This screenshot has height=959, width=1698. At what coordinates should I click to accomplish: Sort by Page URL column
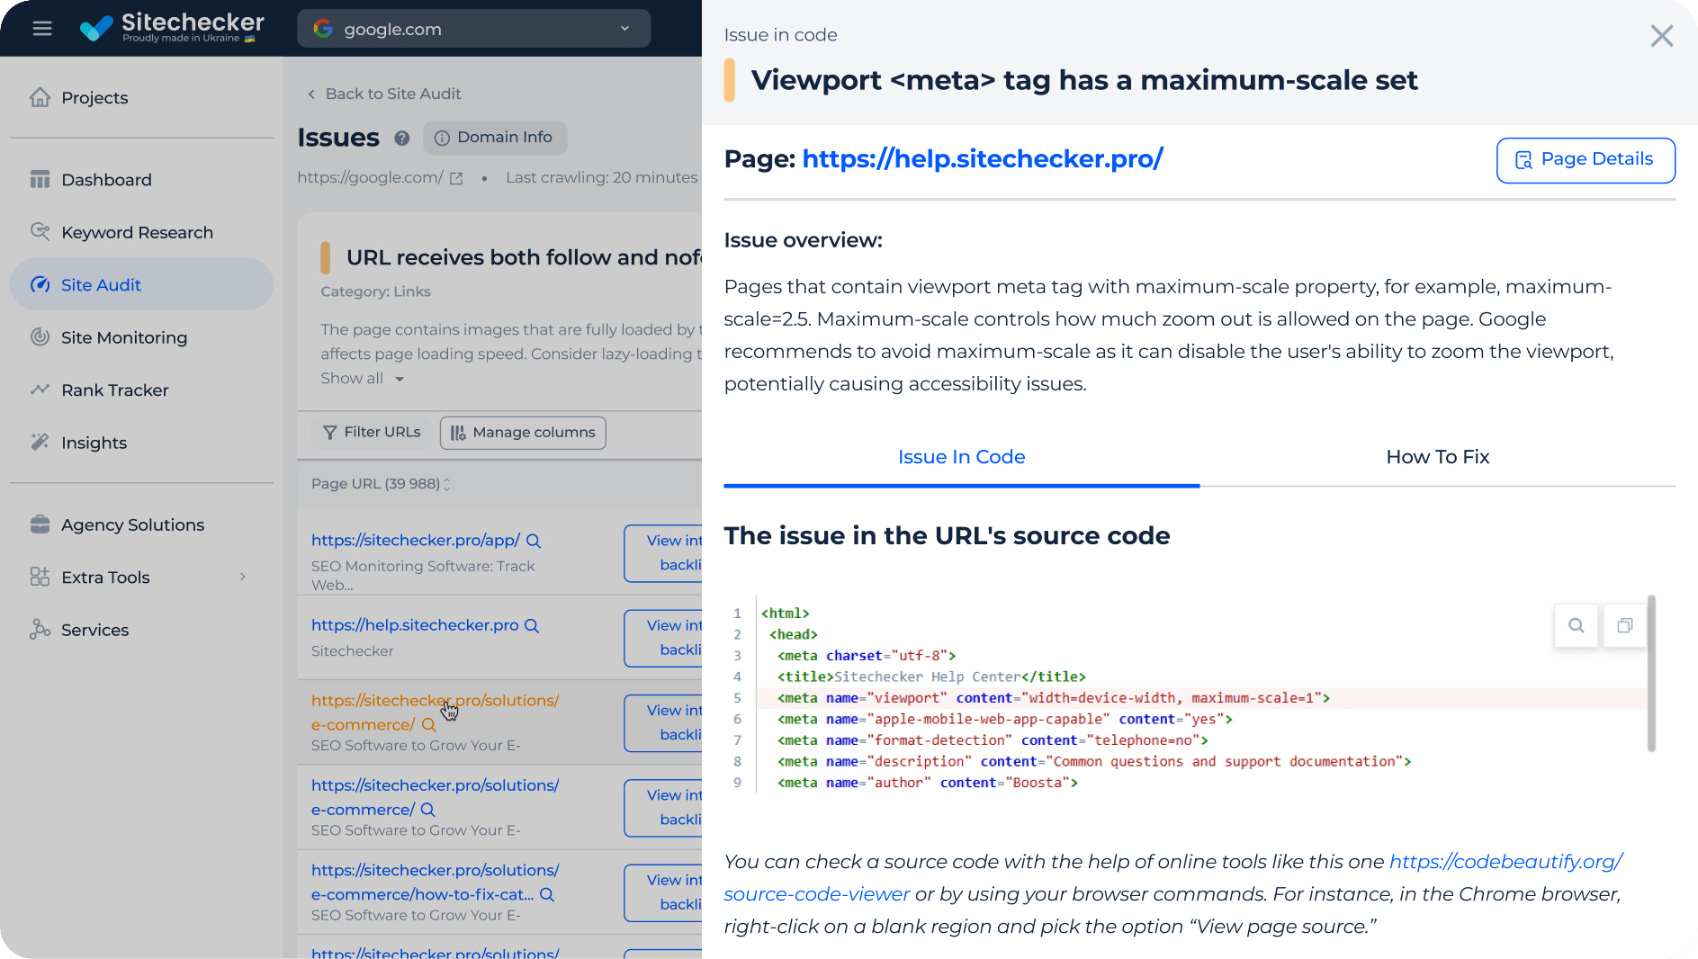[381, 484]
